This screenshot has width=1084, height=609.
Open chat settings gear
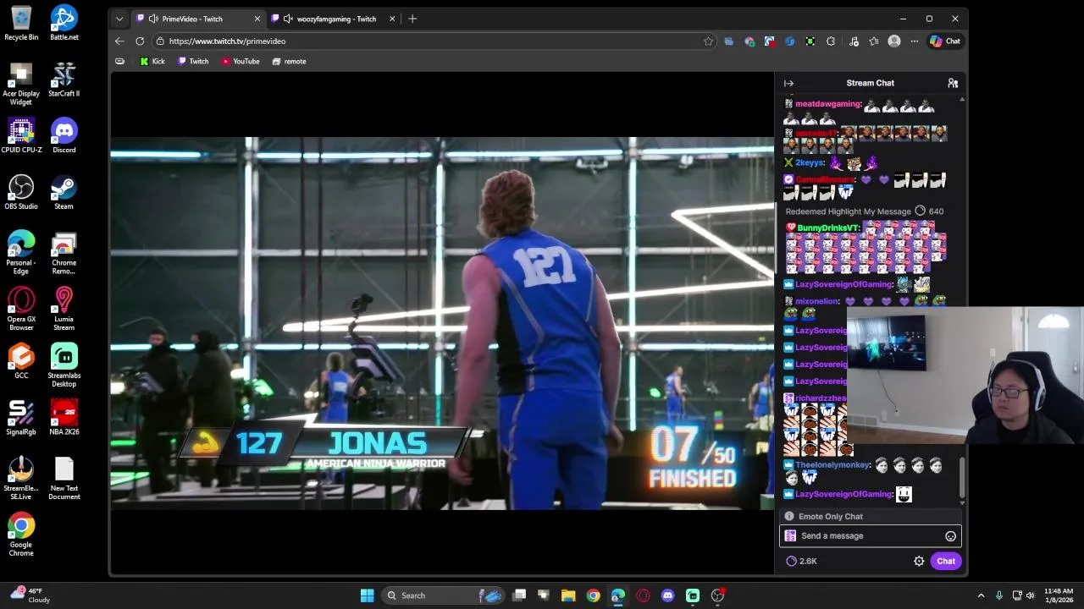[x=919, y=561]
